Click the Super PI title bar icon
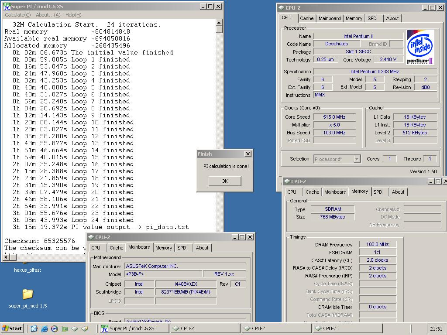 pyautogui.click(x=6, y=6)
